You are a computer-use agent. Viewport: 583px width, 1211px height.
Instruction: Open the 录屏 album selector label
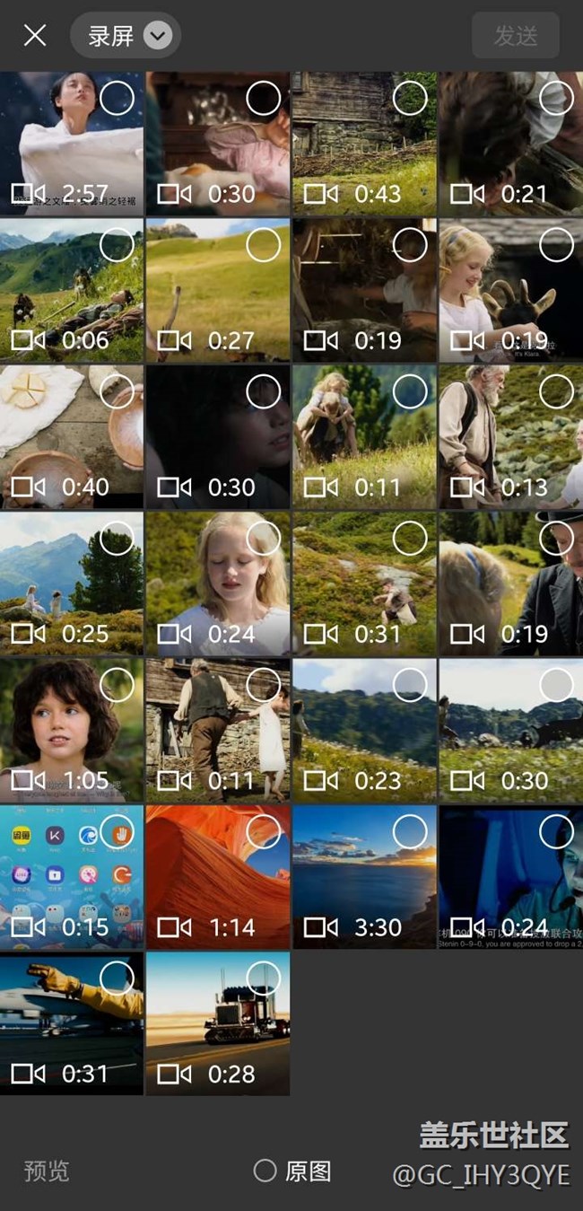[x=111, y=36]
